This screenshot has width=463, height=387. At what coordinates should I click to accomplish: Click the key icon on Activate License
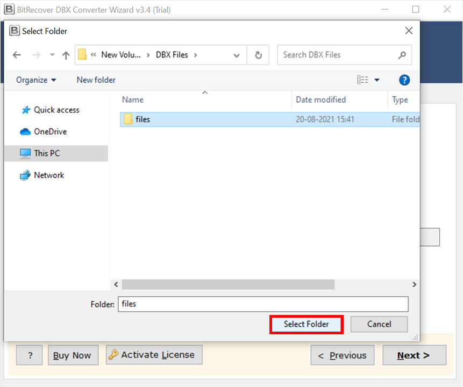click(x=113, y=354)
